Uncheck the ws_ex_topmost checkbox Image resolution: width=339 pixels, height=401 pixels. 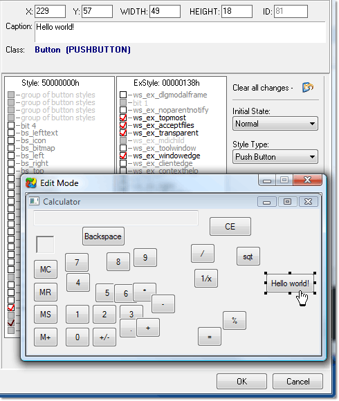(x=123, y=118)
